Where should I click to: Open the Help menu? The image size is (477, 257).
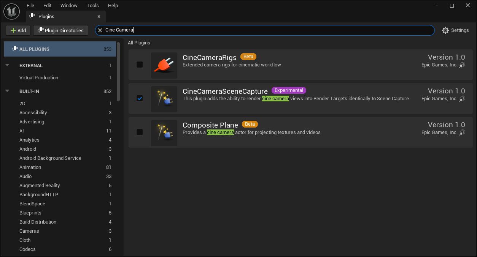click(113, 5)
